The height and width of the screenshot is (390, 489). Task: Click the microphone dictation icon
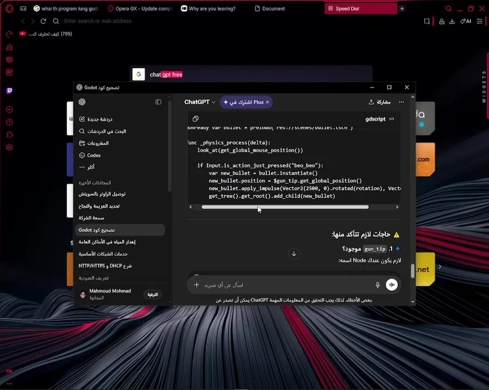[x=377, y=284]
